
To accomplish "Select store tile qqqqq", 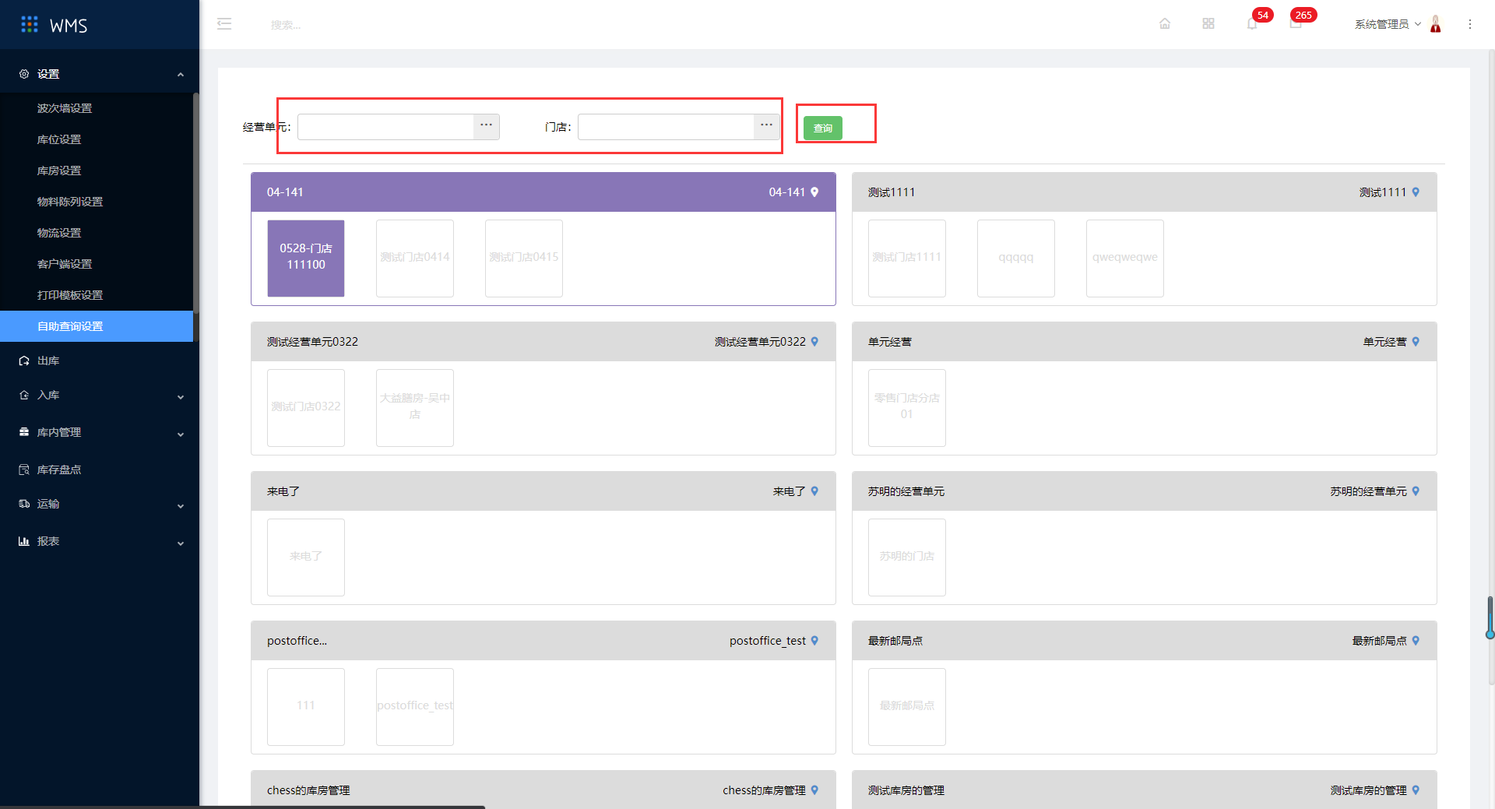I will 1016,258.
